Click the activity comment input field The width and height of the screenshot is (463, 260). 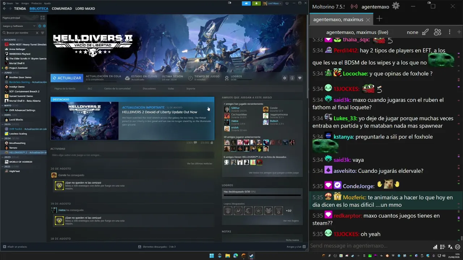click(x=132, y=155)
